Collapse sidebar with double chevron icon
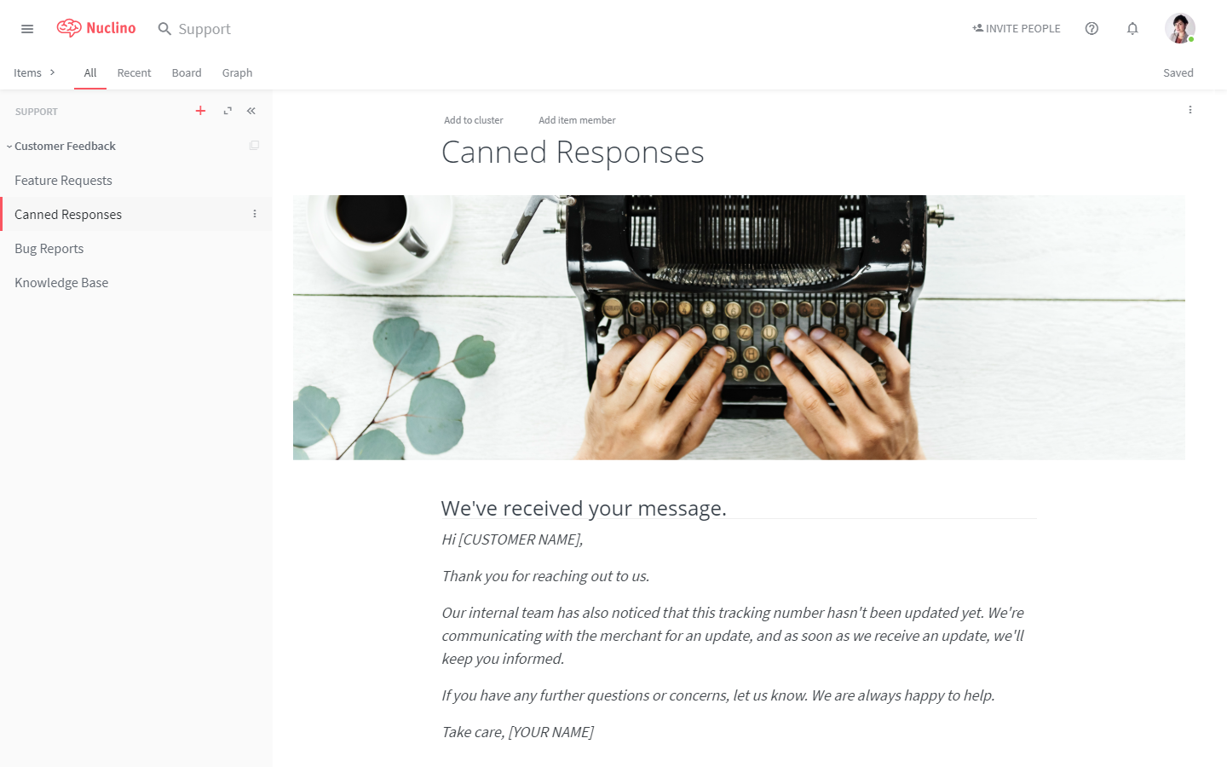Image resolution: width=1227 pixels, height=767 pixels. [x=251, y=111]
